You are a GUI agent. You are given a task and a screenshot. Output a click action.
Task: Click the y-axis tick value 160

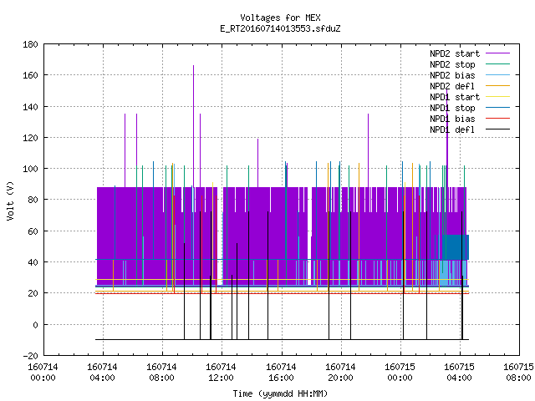click(x=30, y=75)
